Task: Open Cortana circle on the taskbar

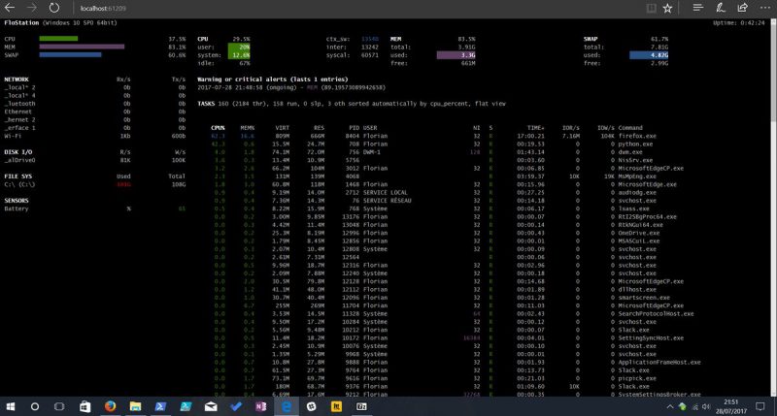Action: [x=35, y=406]
